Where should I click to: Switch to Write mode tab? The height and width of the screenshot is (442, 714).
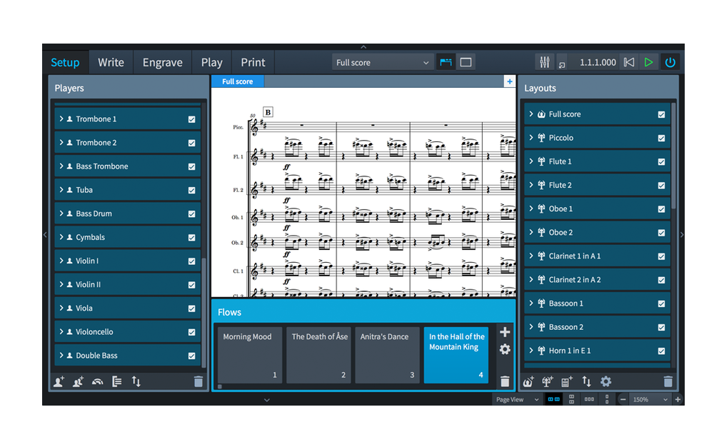[x=111, y=62]
